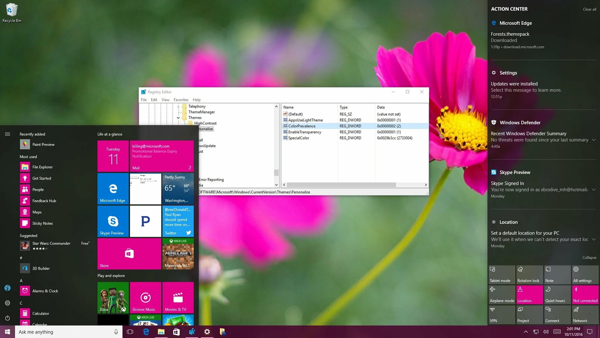Click the Collapse quick actions link
The width and height of the screenshot is (600, 338).
tap(589, 258)
